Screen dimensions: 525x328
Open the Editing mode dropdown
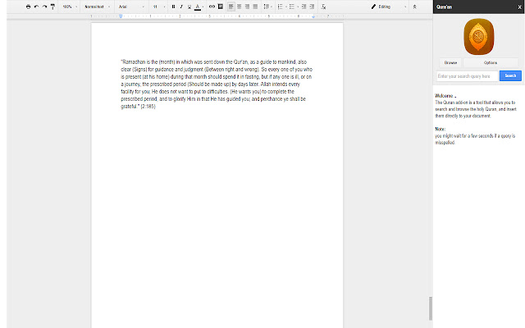pyautogui.click(x=389, y=7)
